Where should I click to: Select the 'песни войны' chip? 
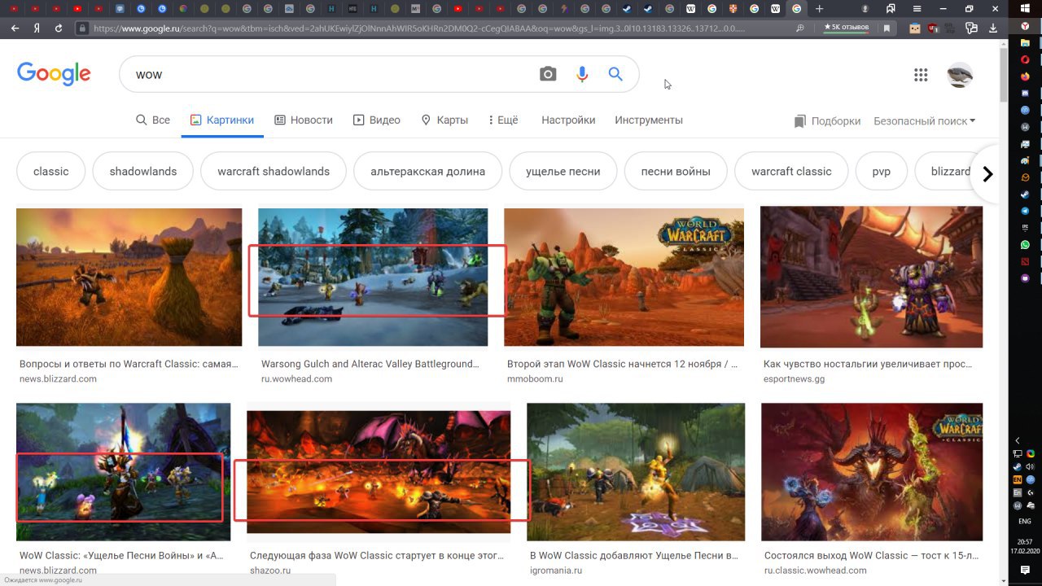676,171
